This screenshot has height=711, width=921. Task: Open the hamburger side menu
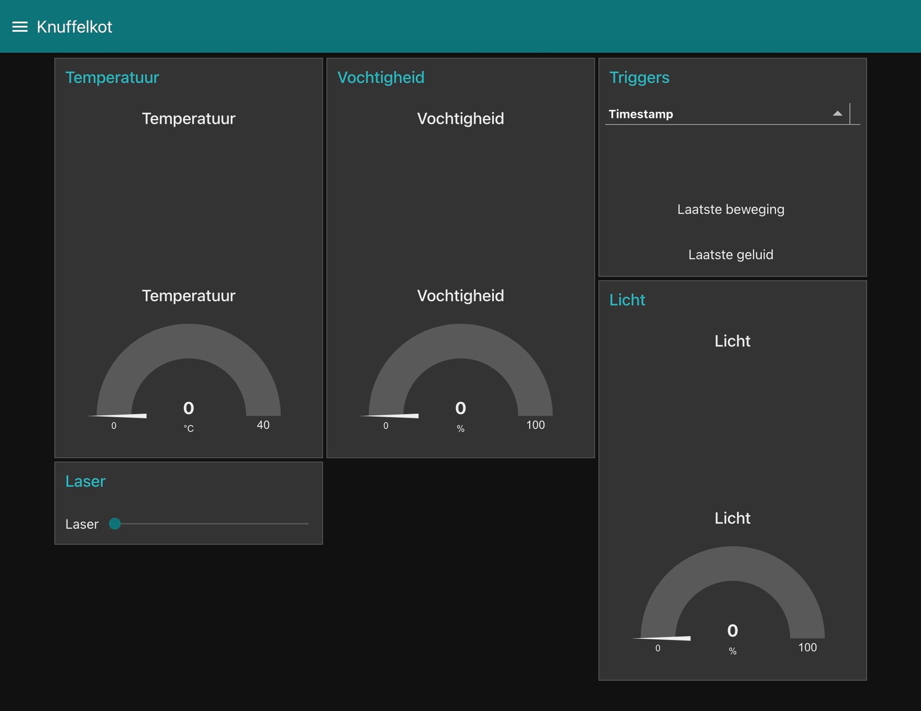20,27
